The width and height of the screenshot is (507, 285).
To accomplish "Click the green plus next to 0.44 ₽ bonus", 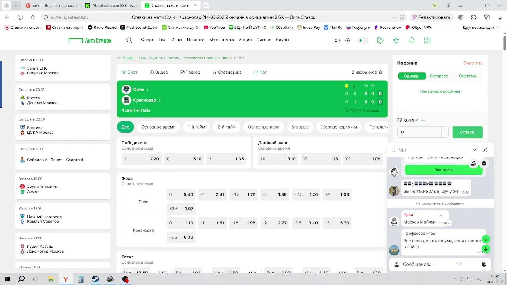I will pos(423,120).
